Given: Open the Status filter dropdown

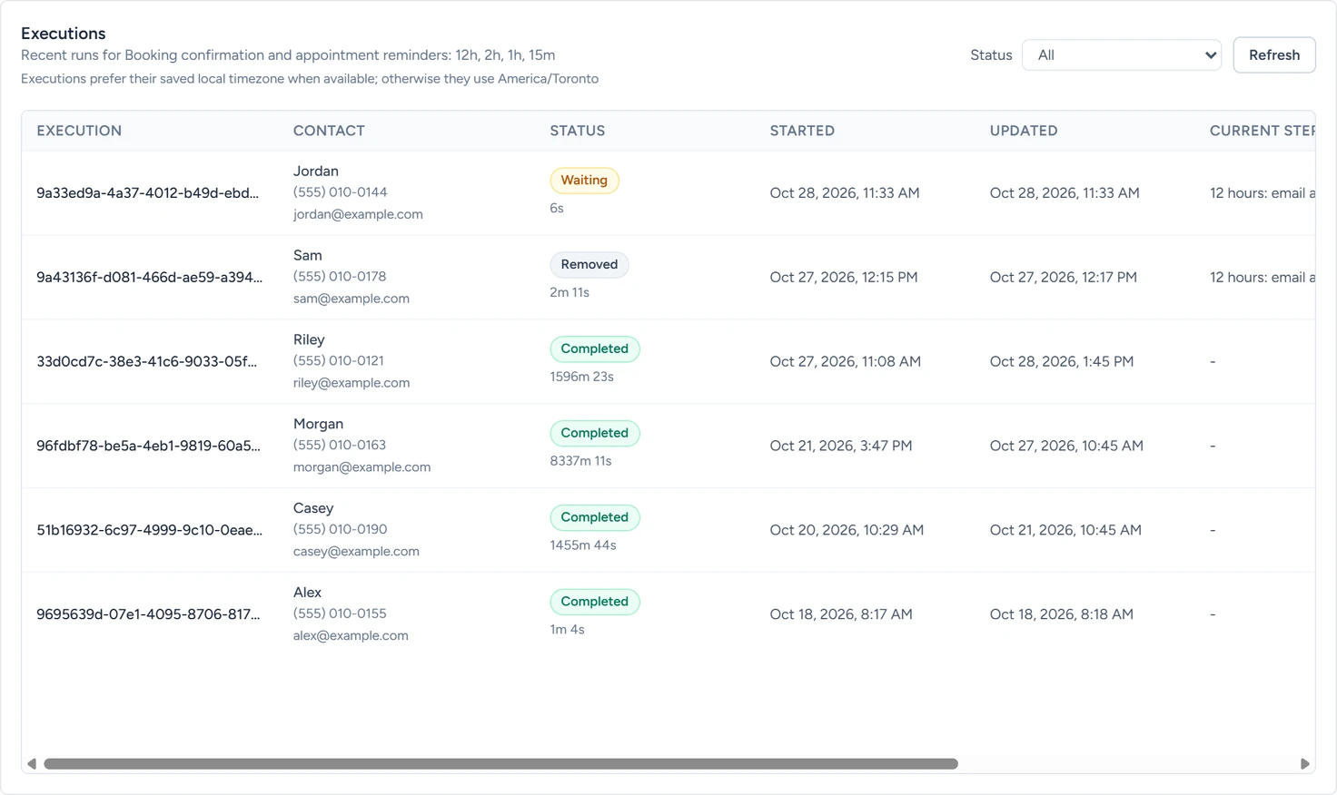Looking at the screenshot, I should 1122,55.
